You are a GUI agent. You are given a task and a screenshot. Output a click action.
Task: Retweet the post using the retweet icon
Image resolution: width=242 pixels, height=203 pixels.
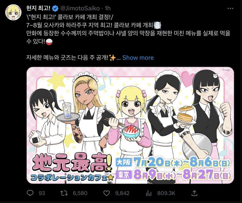[x=64, y=193]
